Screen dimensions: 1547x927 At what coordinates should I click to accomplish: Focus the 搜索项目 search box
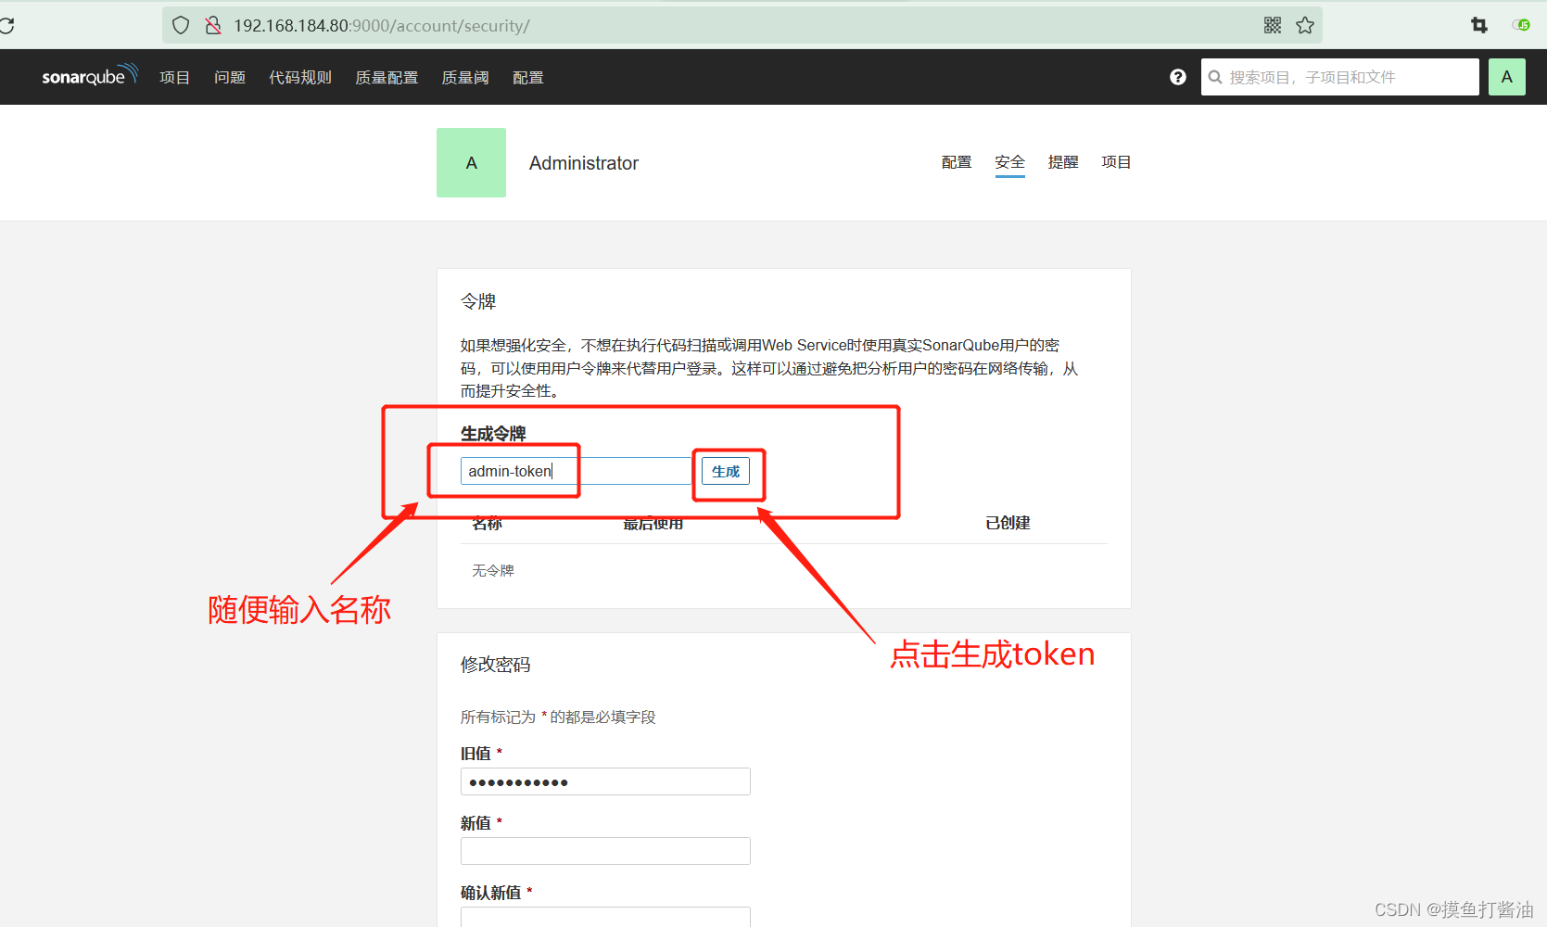coord(1340,77)
